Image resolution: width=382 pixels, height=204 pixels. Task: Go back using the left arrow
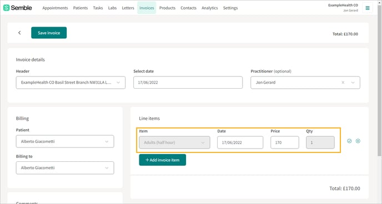point(19,33)
